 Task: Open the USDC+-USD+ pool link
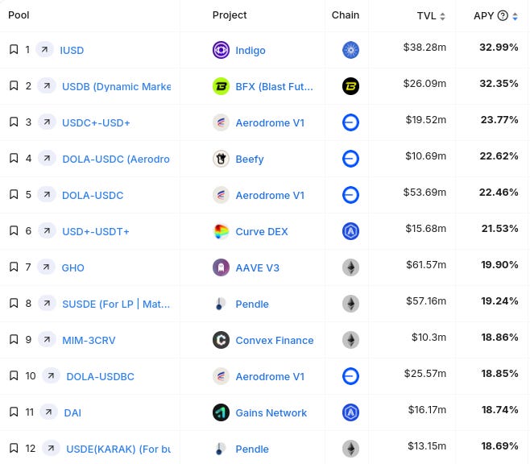[x=96, y=122]
